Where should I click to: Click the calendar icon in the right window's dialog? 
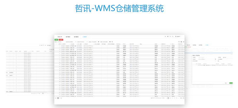pyautogui.click(x=215, y=59)
